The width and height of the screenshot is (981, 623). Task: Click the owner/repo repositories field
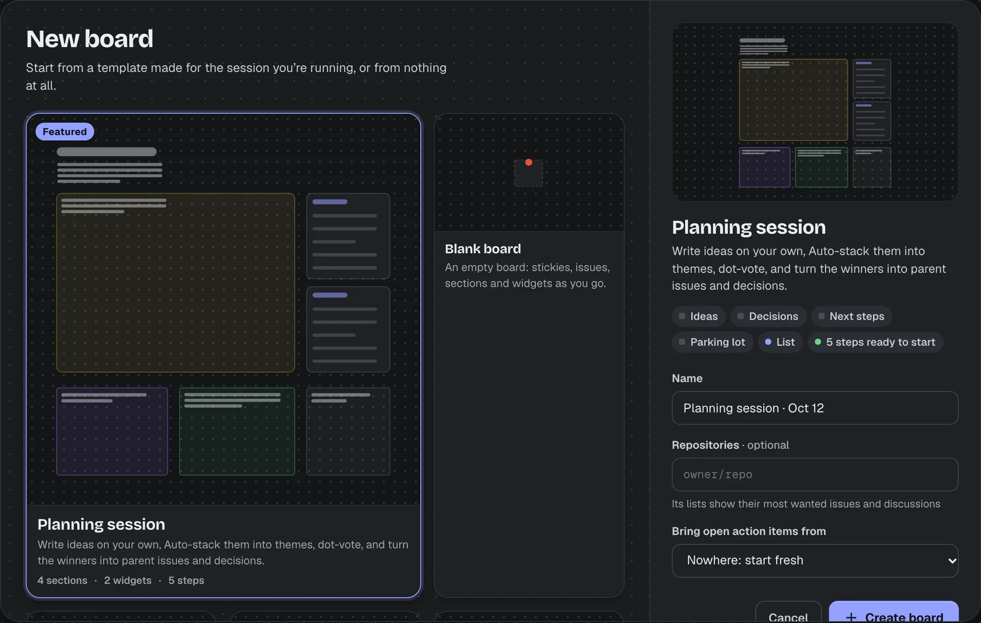[815, 475]
